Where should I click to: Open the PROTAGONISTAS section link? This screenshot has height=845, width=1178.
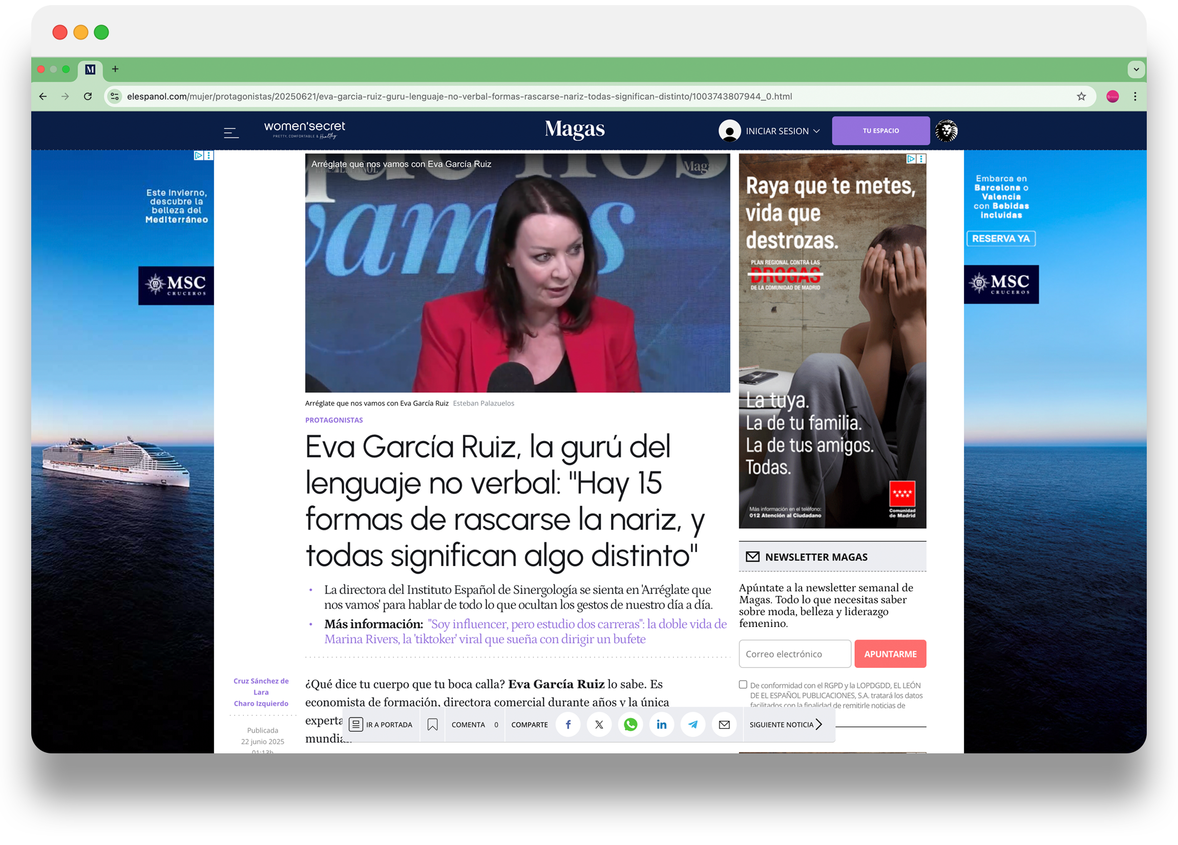click(334, 420)
